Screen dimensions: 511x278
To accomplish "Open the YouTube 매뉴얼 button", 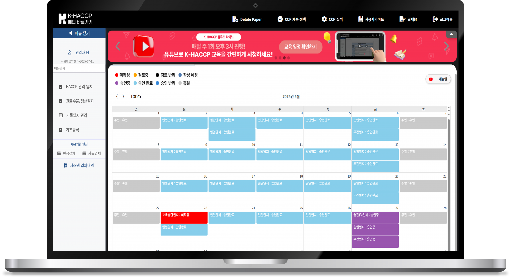I will coord(438,79).
